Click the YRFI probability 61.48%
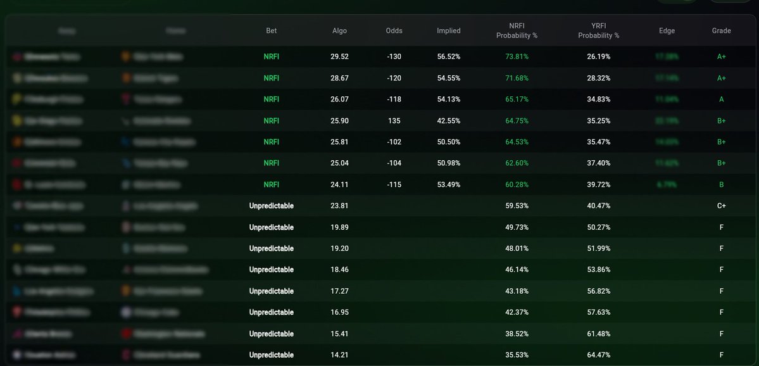This screenshot has height=366, width=759. point(598,334)
